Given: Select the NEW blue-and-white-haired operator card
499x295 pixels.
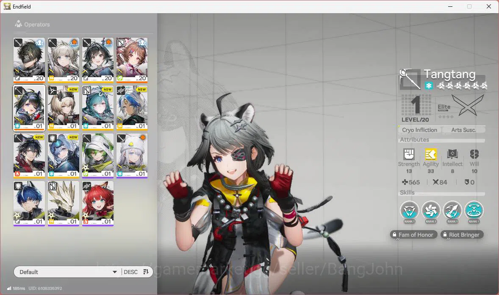Looking at the screenshot, I should point(132,108).
